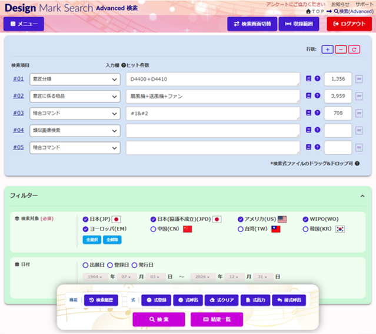376x334 pixels.
Task: Uncheck 日本(JP) search target
Action: click(85, 219)
